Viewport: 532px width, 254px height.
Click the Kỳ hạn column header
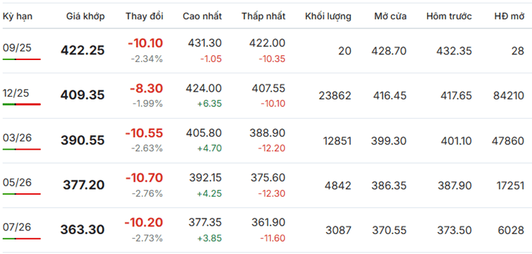tap(18, 17)
